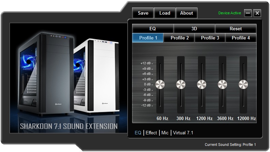Click the 60 Hz band label
This screenshot has width=270, height=152.
tap(162, 118)
